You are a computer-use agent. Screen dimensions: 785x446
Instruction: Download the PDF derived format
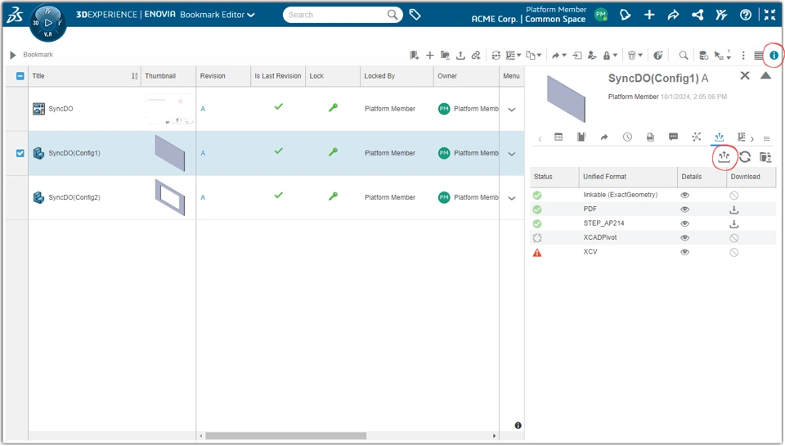[734, 209]
